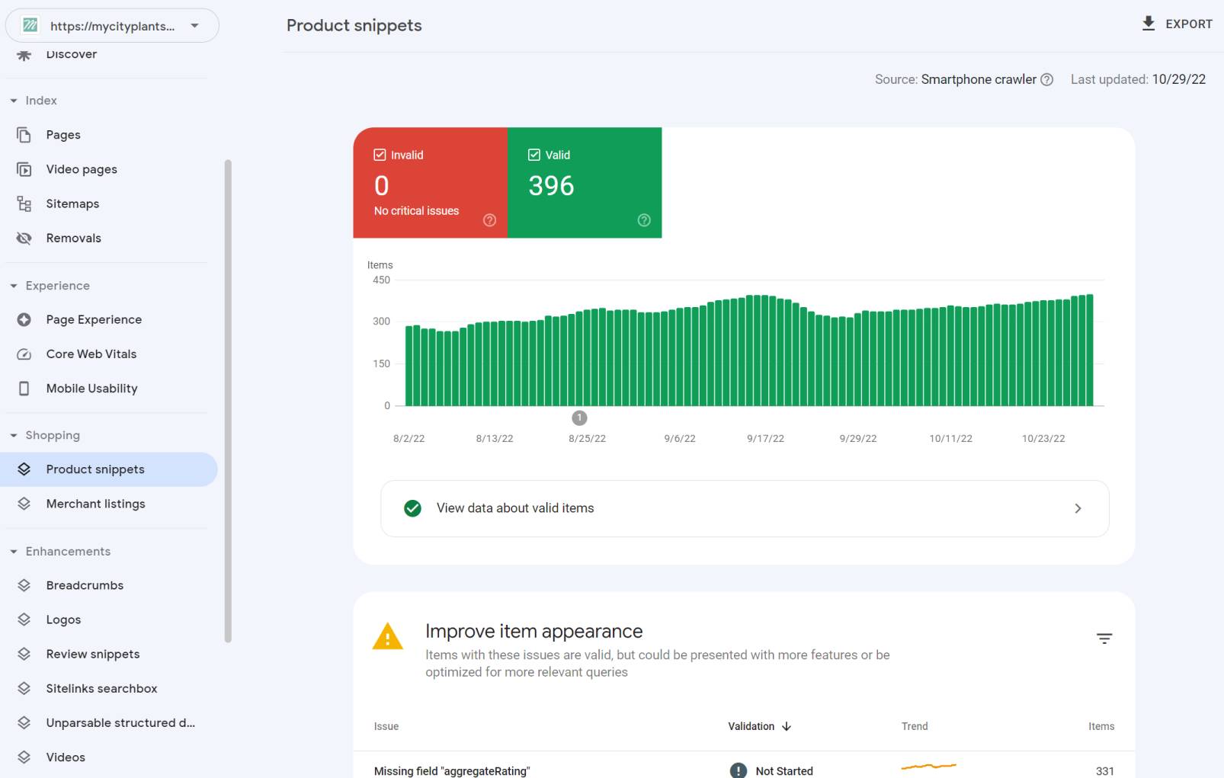
Task: Click the Unparsable structured data layers icon
Action: click(24, 722)
